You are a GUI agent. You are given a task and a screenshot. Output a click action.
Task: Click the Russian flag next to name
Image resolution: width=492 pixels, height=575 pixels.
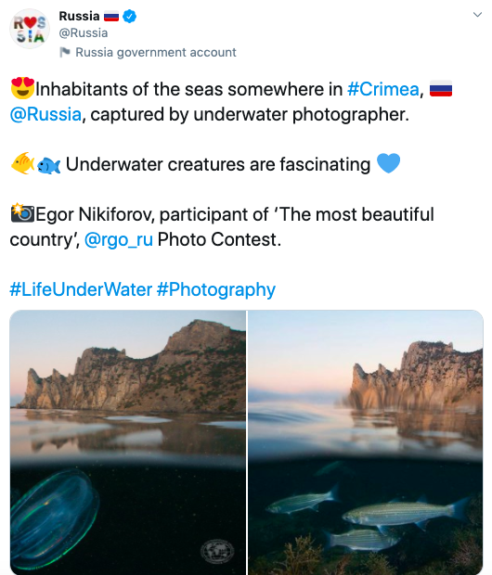pyautogui.click(x=111, y=17)
